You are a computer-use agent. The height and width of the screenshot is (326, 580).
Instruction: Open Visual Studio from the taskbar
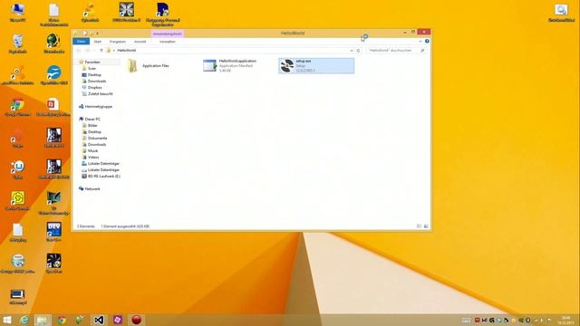coord(99,320)
